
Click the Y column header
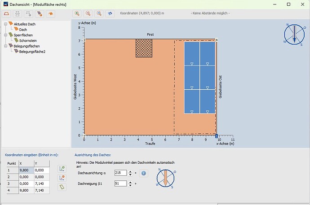[42, 164]
